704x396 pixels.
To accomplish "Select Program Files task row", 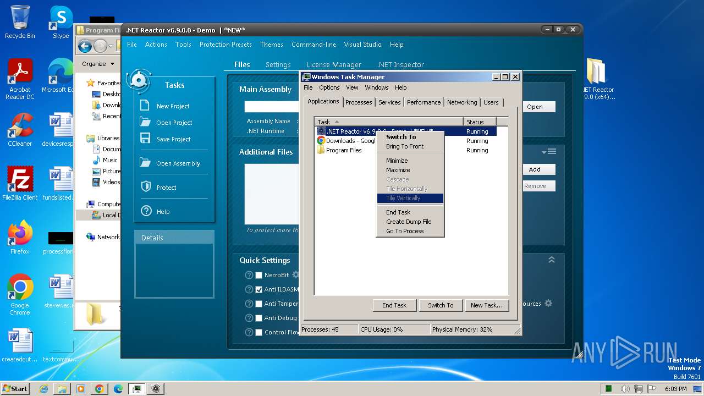I will pos(406,150).
